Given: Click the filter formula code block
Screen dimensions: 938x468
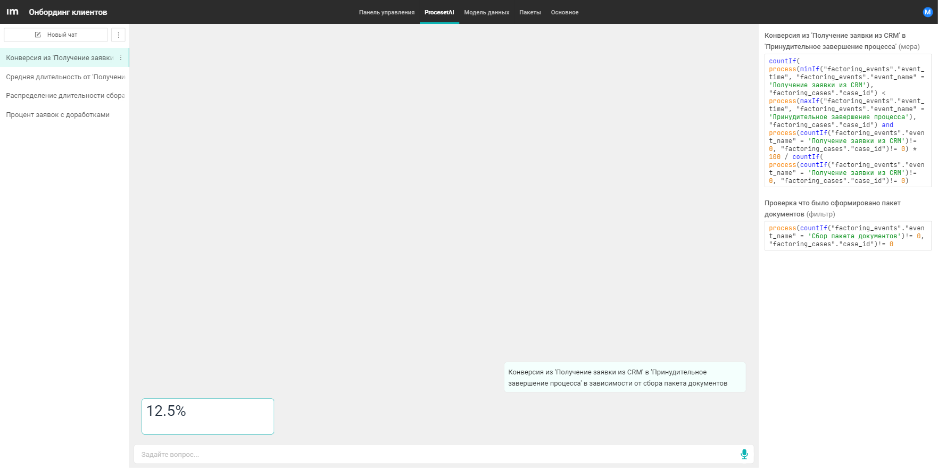Looking at the screenshot, I should click(848, 236).
